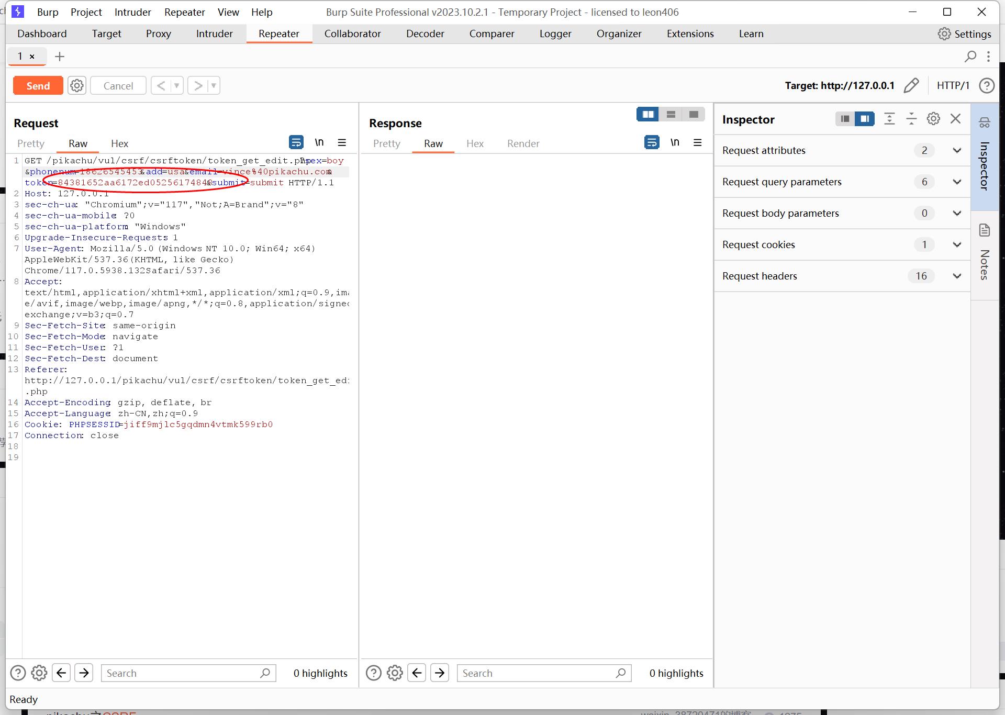Jump to next request search match
Image resolution: width=1005 pixels, height=715 pixels.
point(84,673)
